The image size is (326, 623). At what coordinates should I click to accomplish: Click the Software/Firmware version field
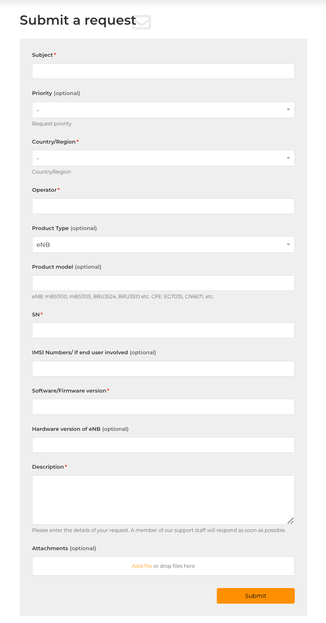[x=163, y=407]
